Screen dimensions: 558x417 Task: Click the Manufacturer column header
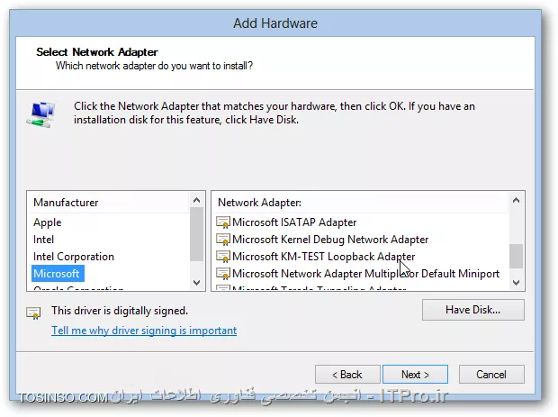[x=109, y=203]
